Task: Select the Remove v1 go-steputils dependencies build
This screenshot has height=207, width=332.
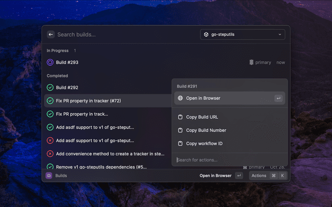Action: click(101, 167)
